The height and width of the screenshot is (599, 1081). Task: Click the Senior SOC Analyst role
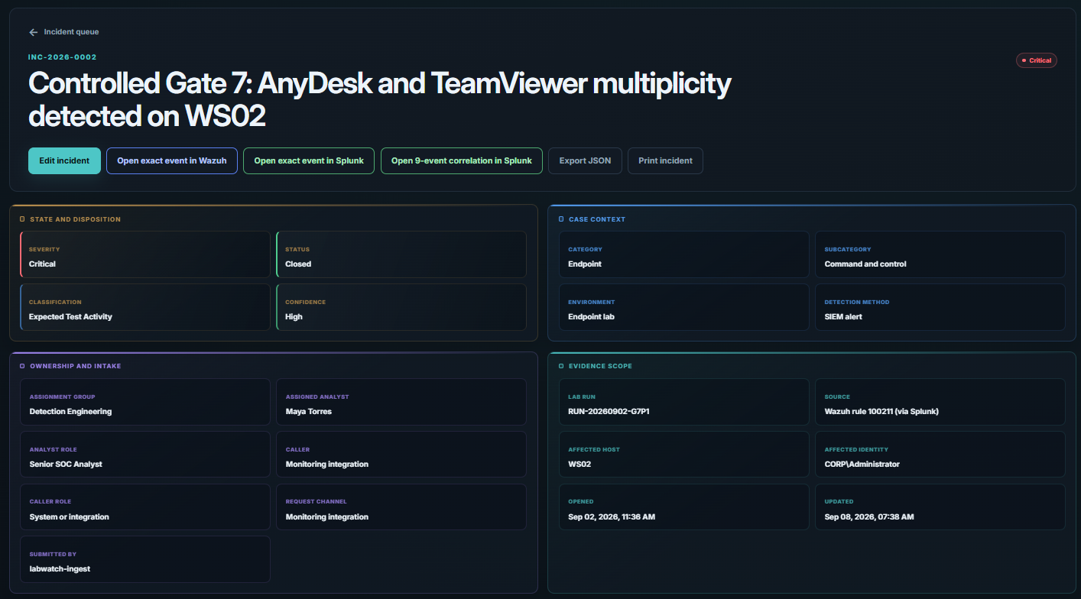tap(66, 464)
